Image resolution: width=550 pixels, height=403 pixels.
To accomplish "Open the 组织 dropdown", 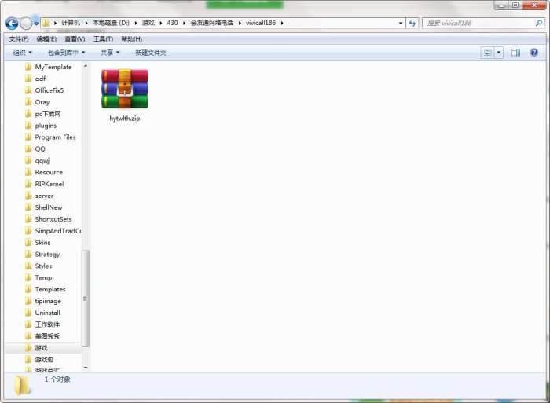I will [x=23, y=53].
